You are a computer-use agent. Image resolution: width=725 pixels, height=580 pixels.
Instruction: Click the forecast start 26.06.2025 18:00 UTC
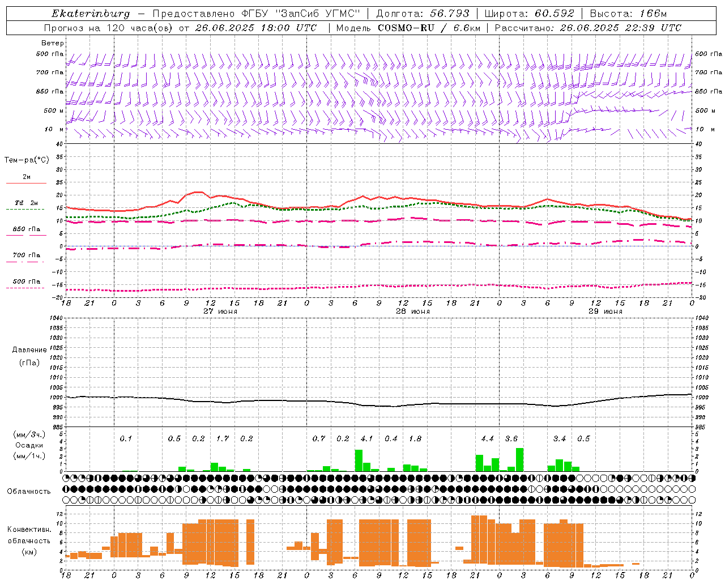pos(256,28)
